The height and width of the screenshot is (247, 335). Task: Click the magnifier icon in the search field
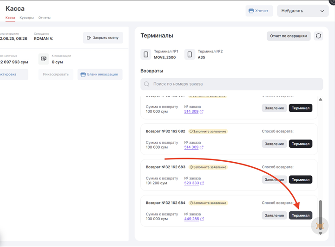click(x=147, y=84)
